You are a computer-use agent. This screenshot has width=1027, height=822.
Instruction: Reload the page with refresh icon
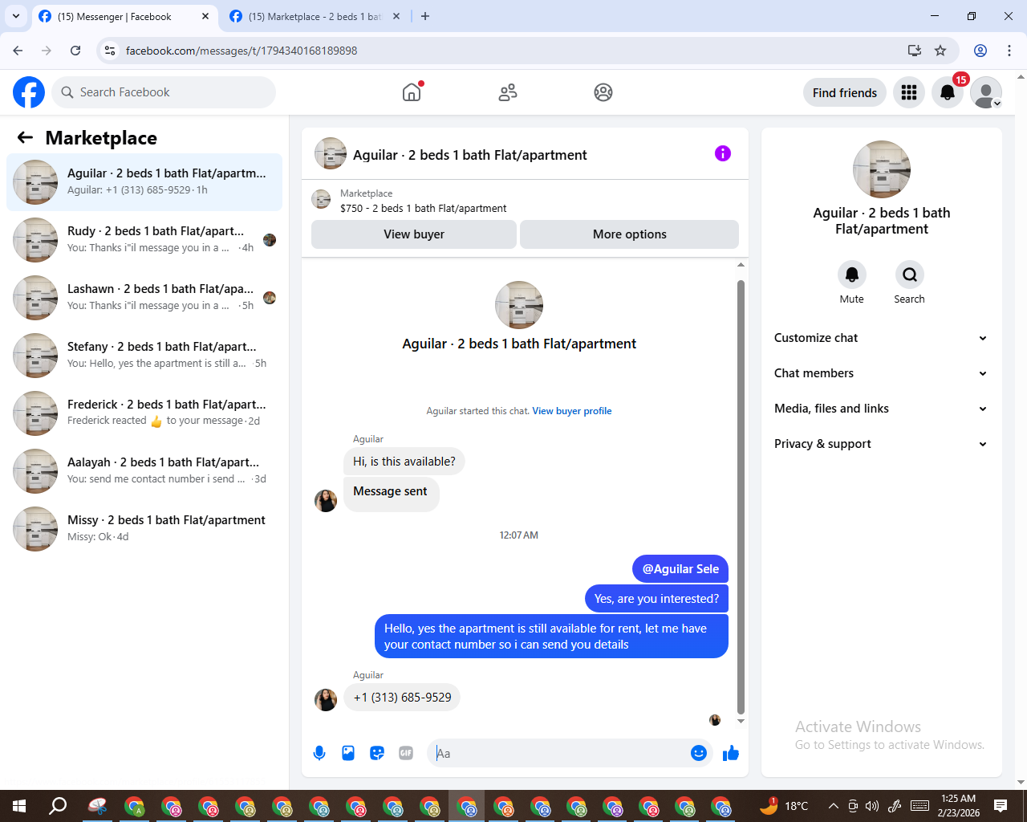tap(75, 51)
